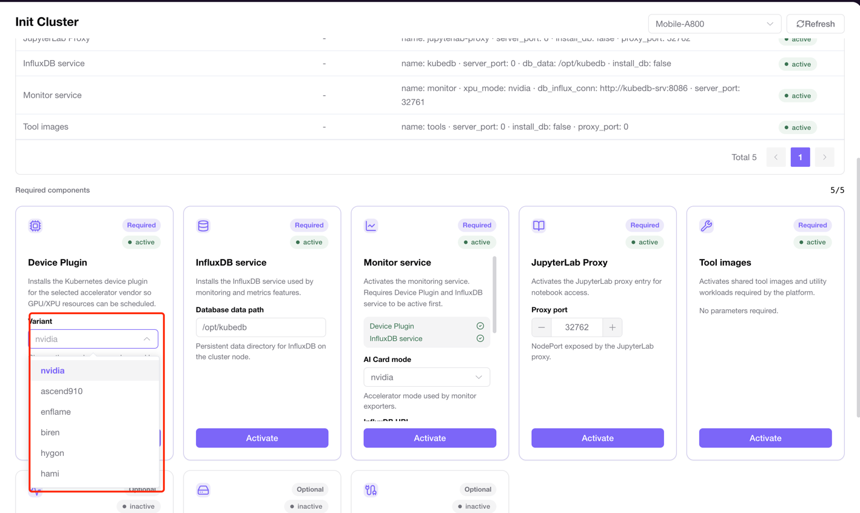The image size is (860, 513).
Task: Click the Proxy port 32762 field
Action: 577,327
